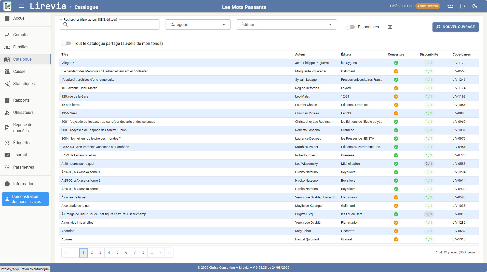Click the logout icon in header
Image resolution: width=487 pixels, height=272 pixels.
(463, 6)
